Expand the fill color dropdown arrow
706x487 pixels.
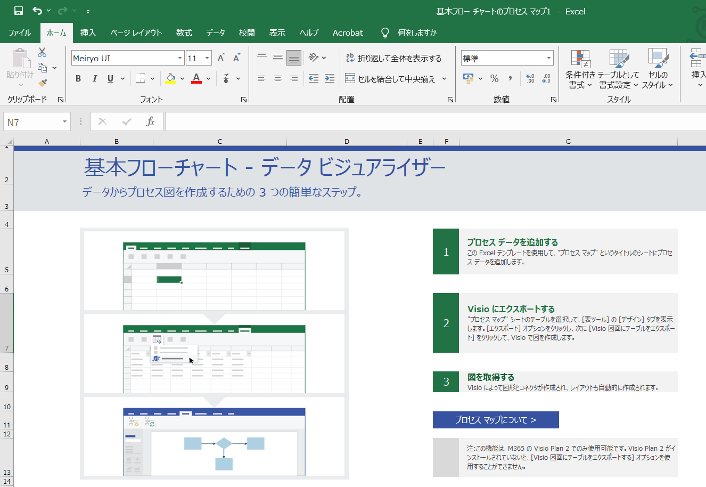(182, 78)
